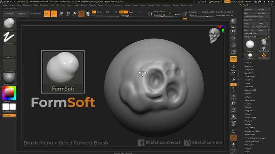Screen dimensions: 275x154
Task: Open the MatCap Gray material selector
Action: [x=9, y=79]
